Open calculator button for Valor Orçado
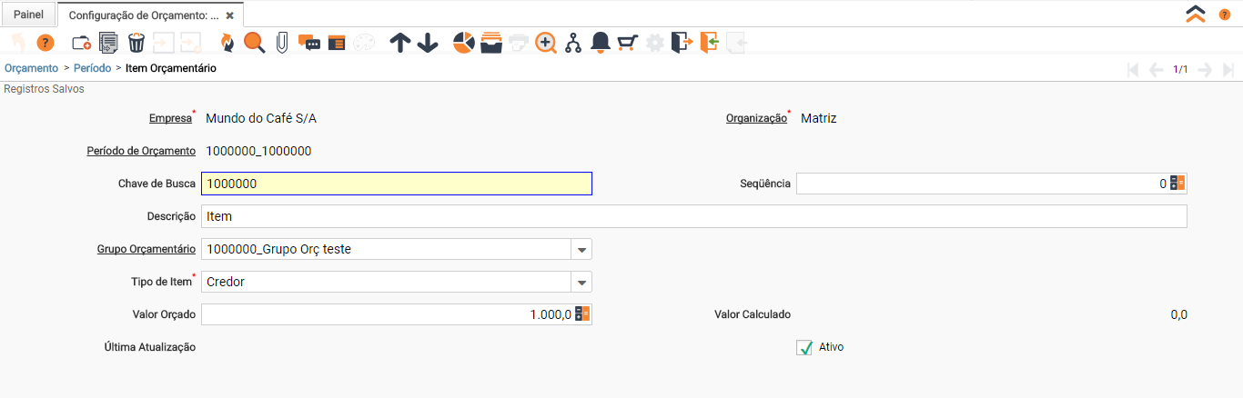Image resolution: width=1243 pixels, height=398 pixels. pos(583,314)
